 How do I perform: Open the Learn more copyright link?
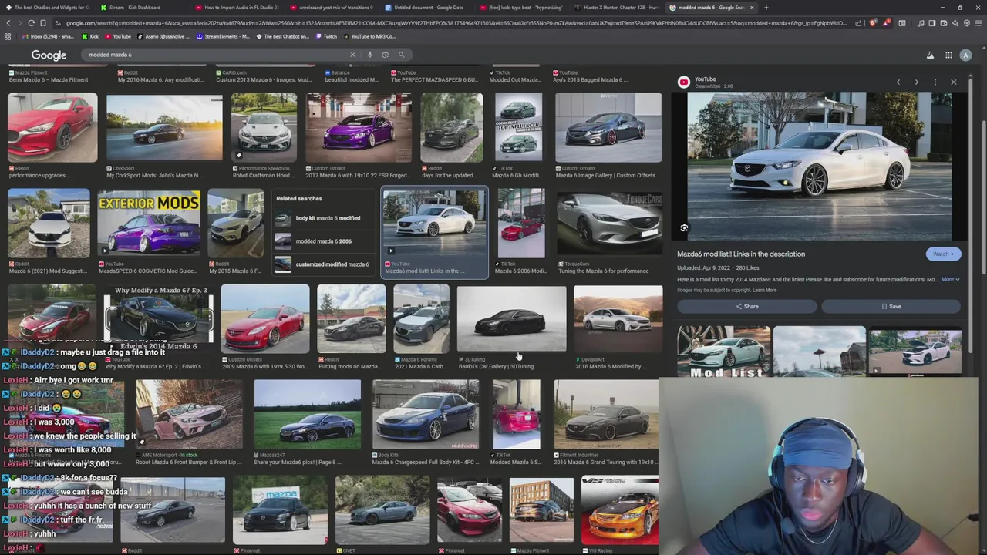click(x=764, y=290)
